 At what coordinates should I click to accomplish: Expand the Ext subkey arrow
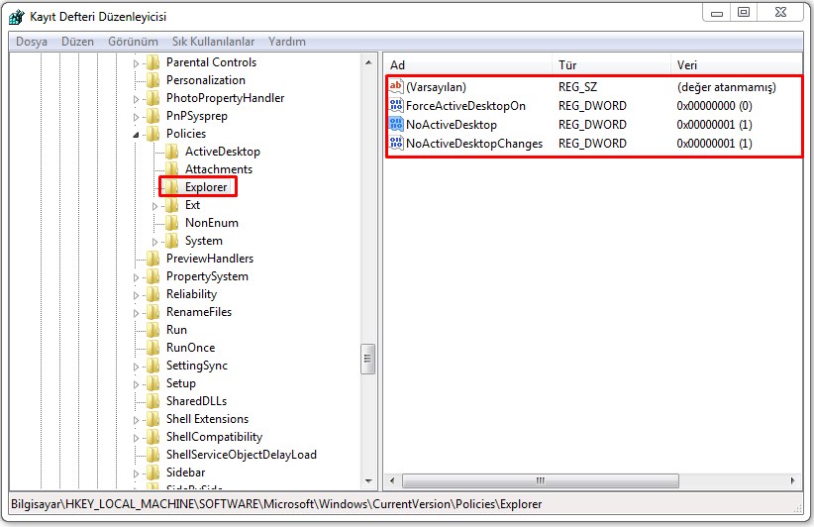point(155,205)
